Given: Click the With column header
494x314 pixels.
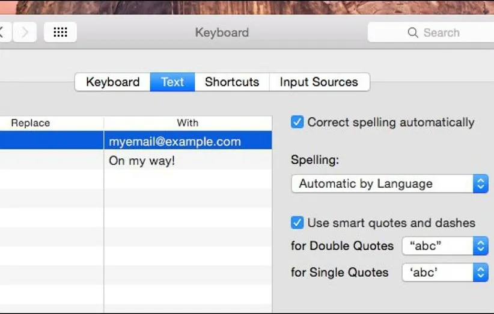Looking at the screenshot, I should 188,123.
